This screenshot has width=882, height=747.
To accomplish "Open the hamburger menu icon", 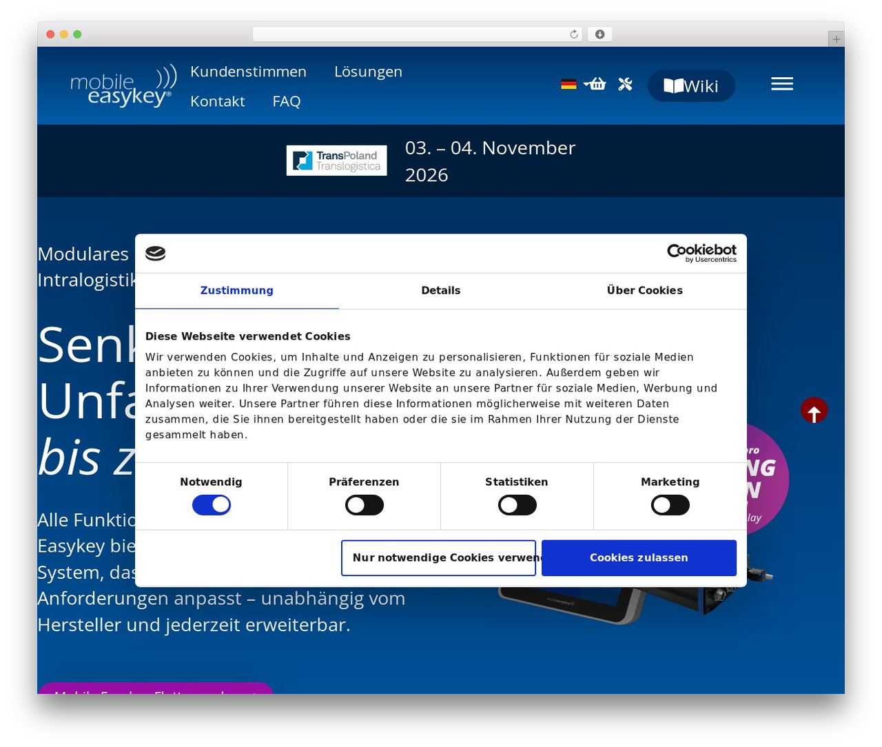I will 782,84.
